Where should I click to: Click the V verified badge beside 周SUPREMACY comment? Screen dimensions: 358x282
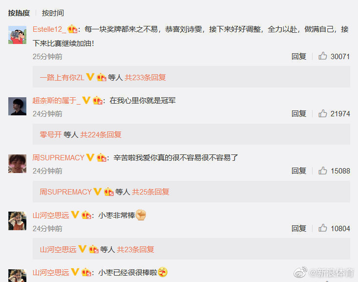(90, 157)
